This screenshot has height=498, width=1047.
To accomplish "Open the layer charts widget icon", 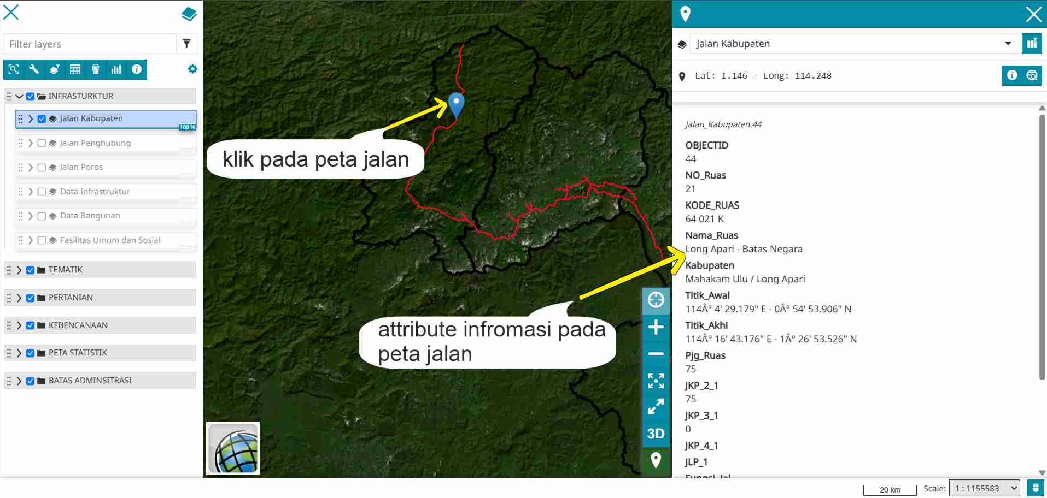I will pos(116,69).
